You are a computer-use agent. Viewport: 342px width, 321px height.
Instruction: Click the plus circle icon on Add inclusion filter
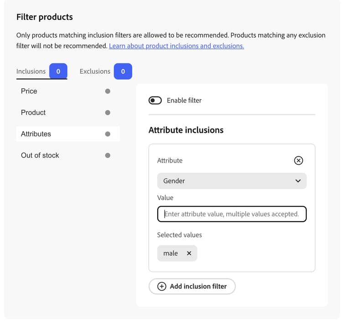pos(161,286)
